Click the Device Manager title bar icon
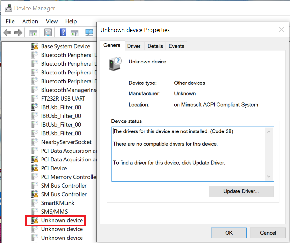The image size is (290, 243). (8, 8)
